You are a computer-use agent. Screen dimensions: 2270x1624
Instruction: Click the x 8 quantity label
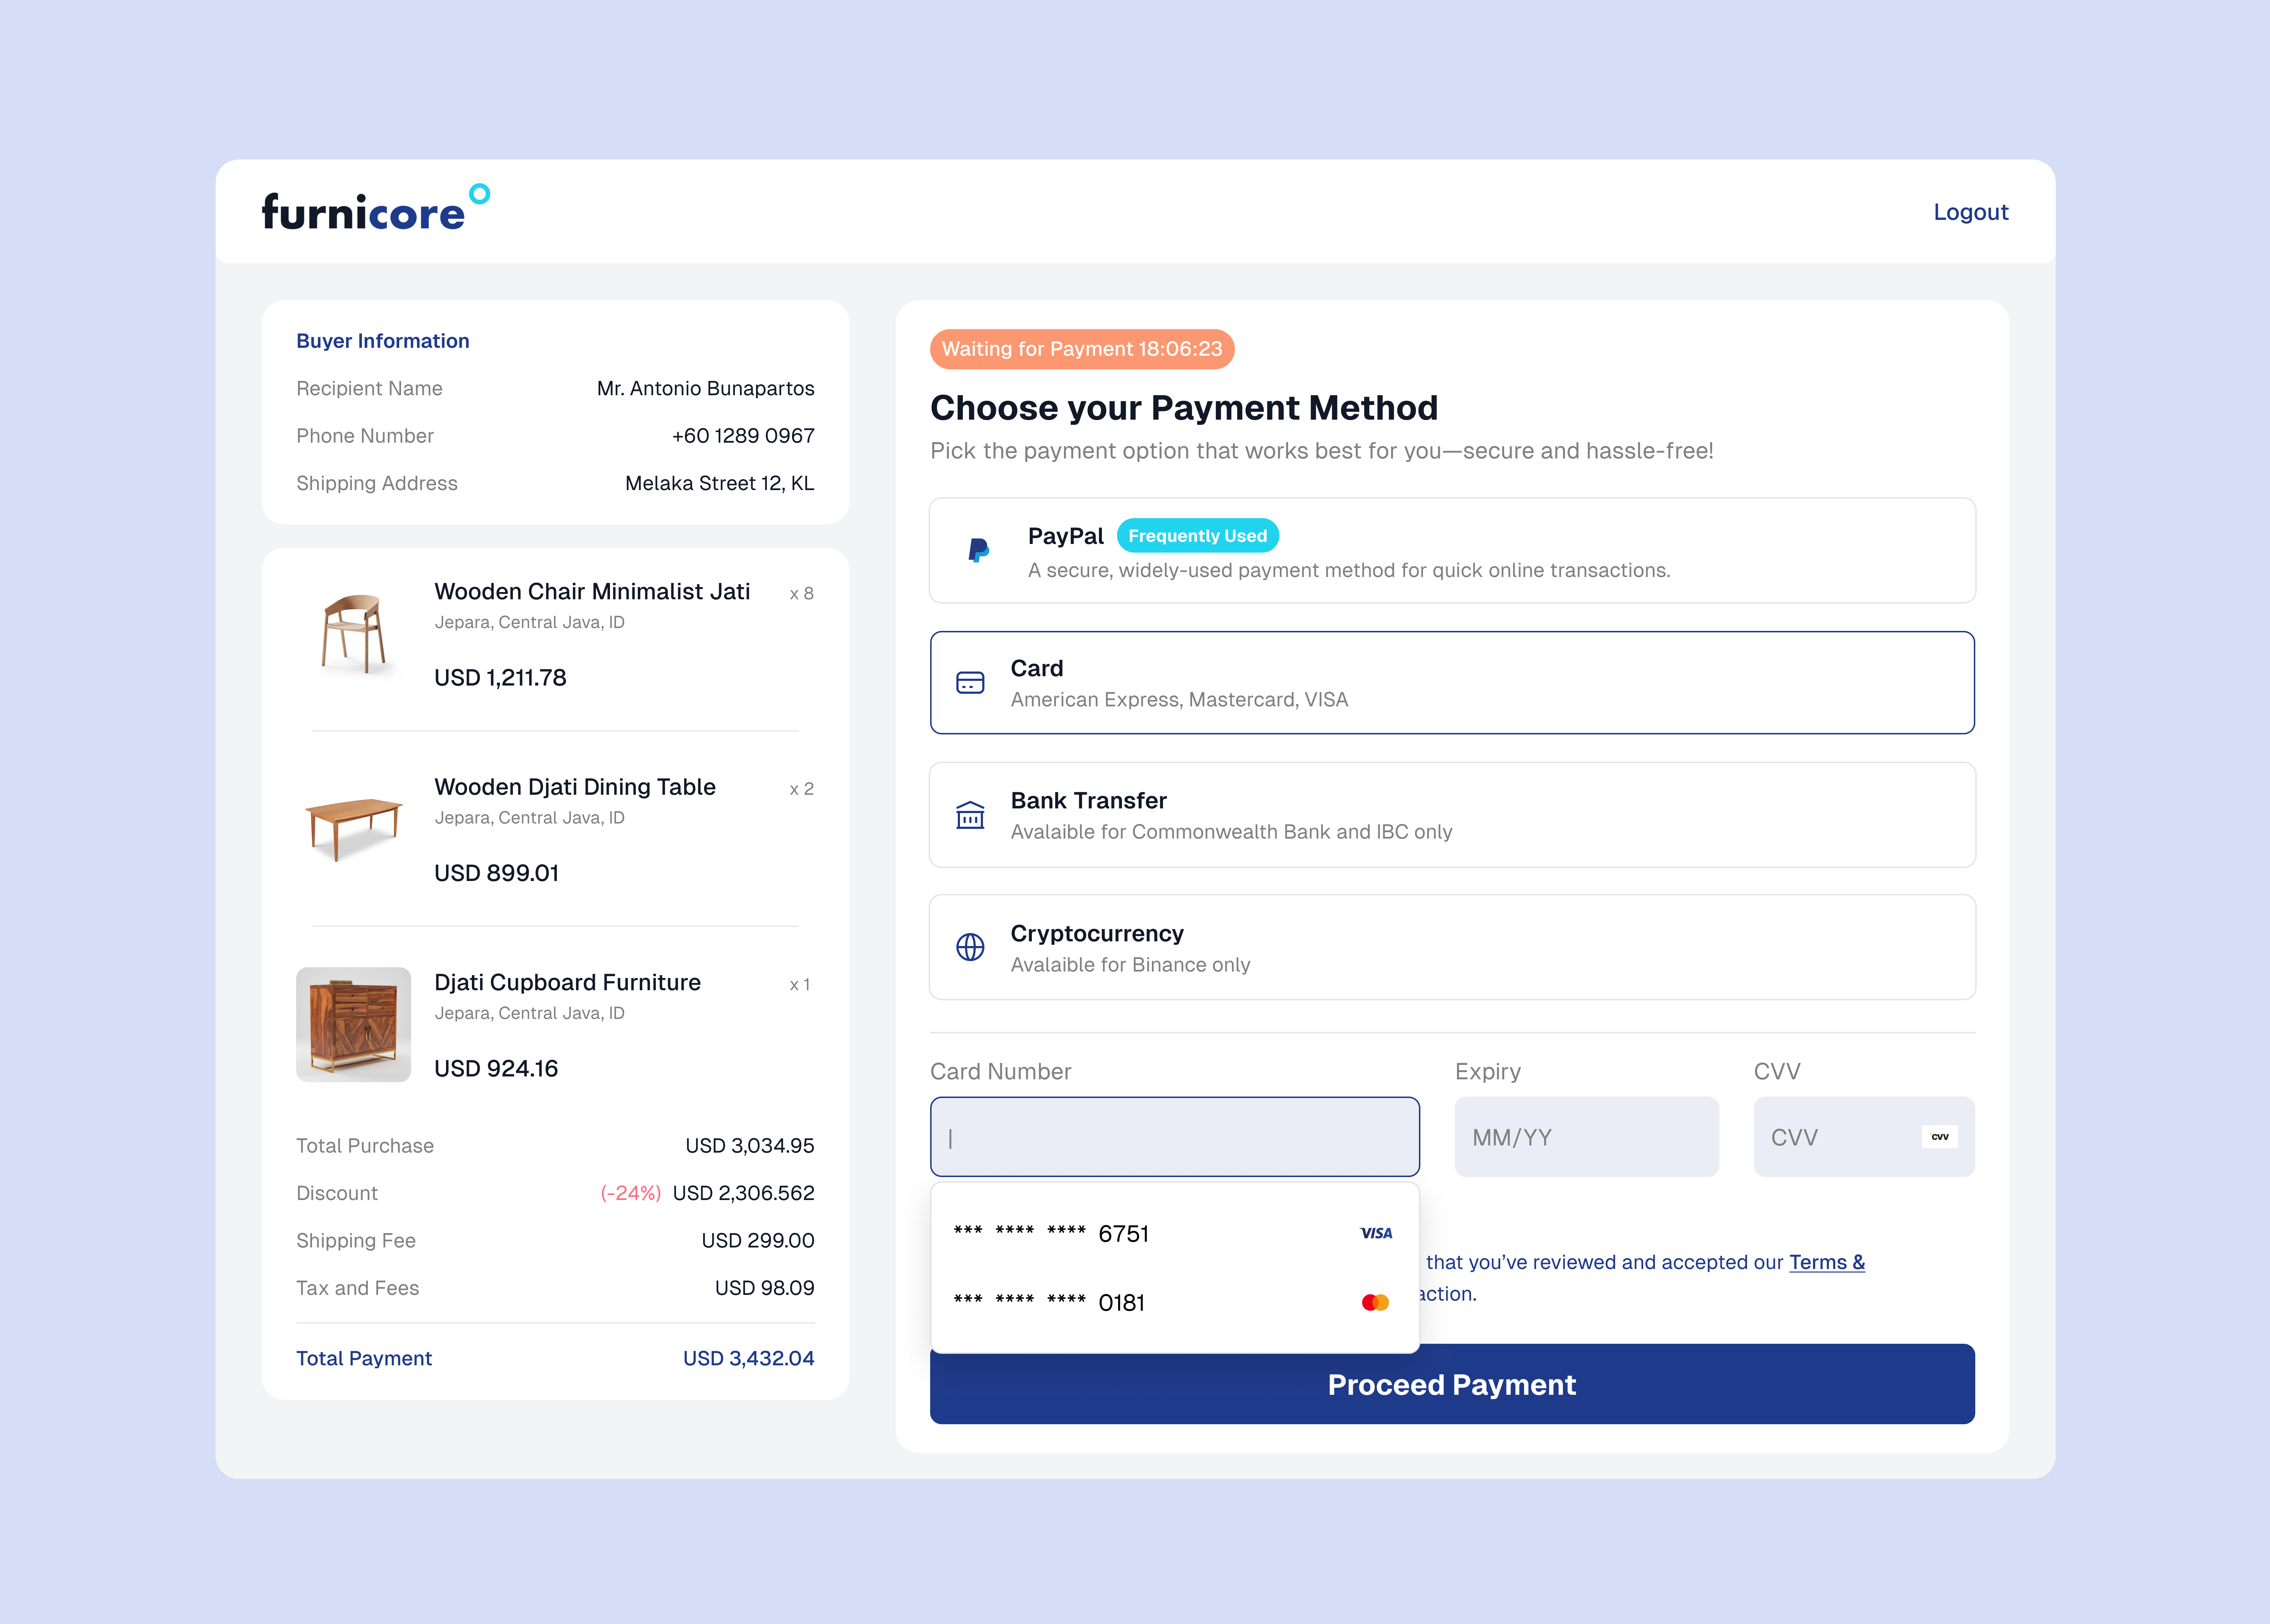point(801,594)
